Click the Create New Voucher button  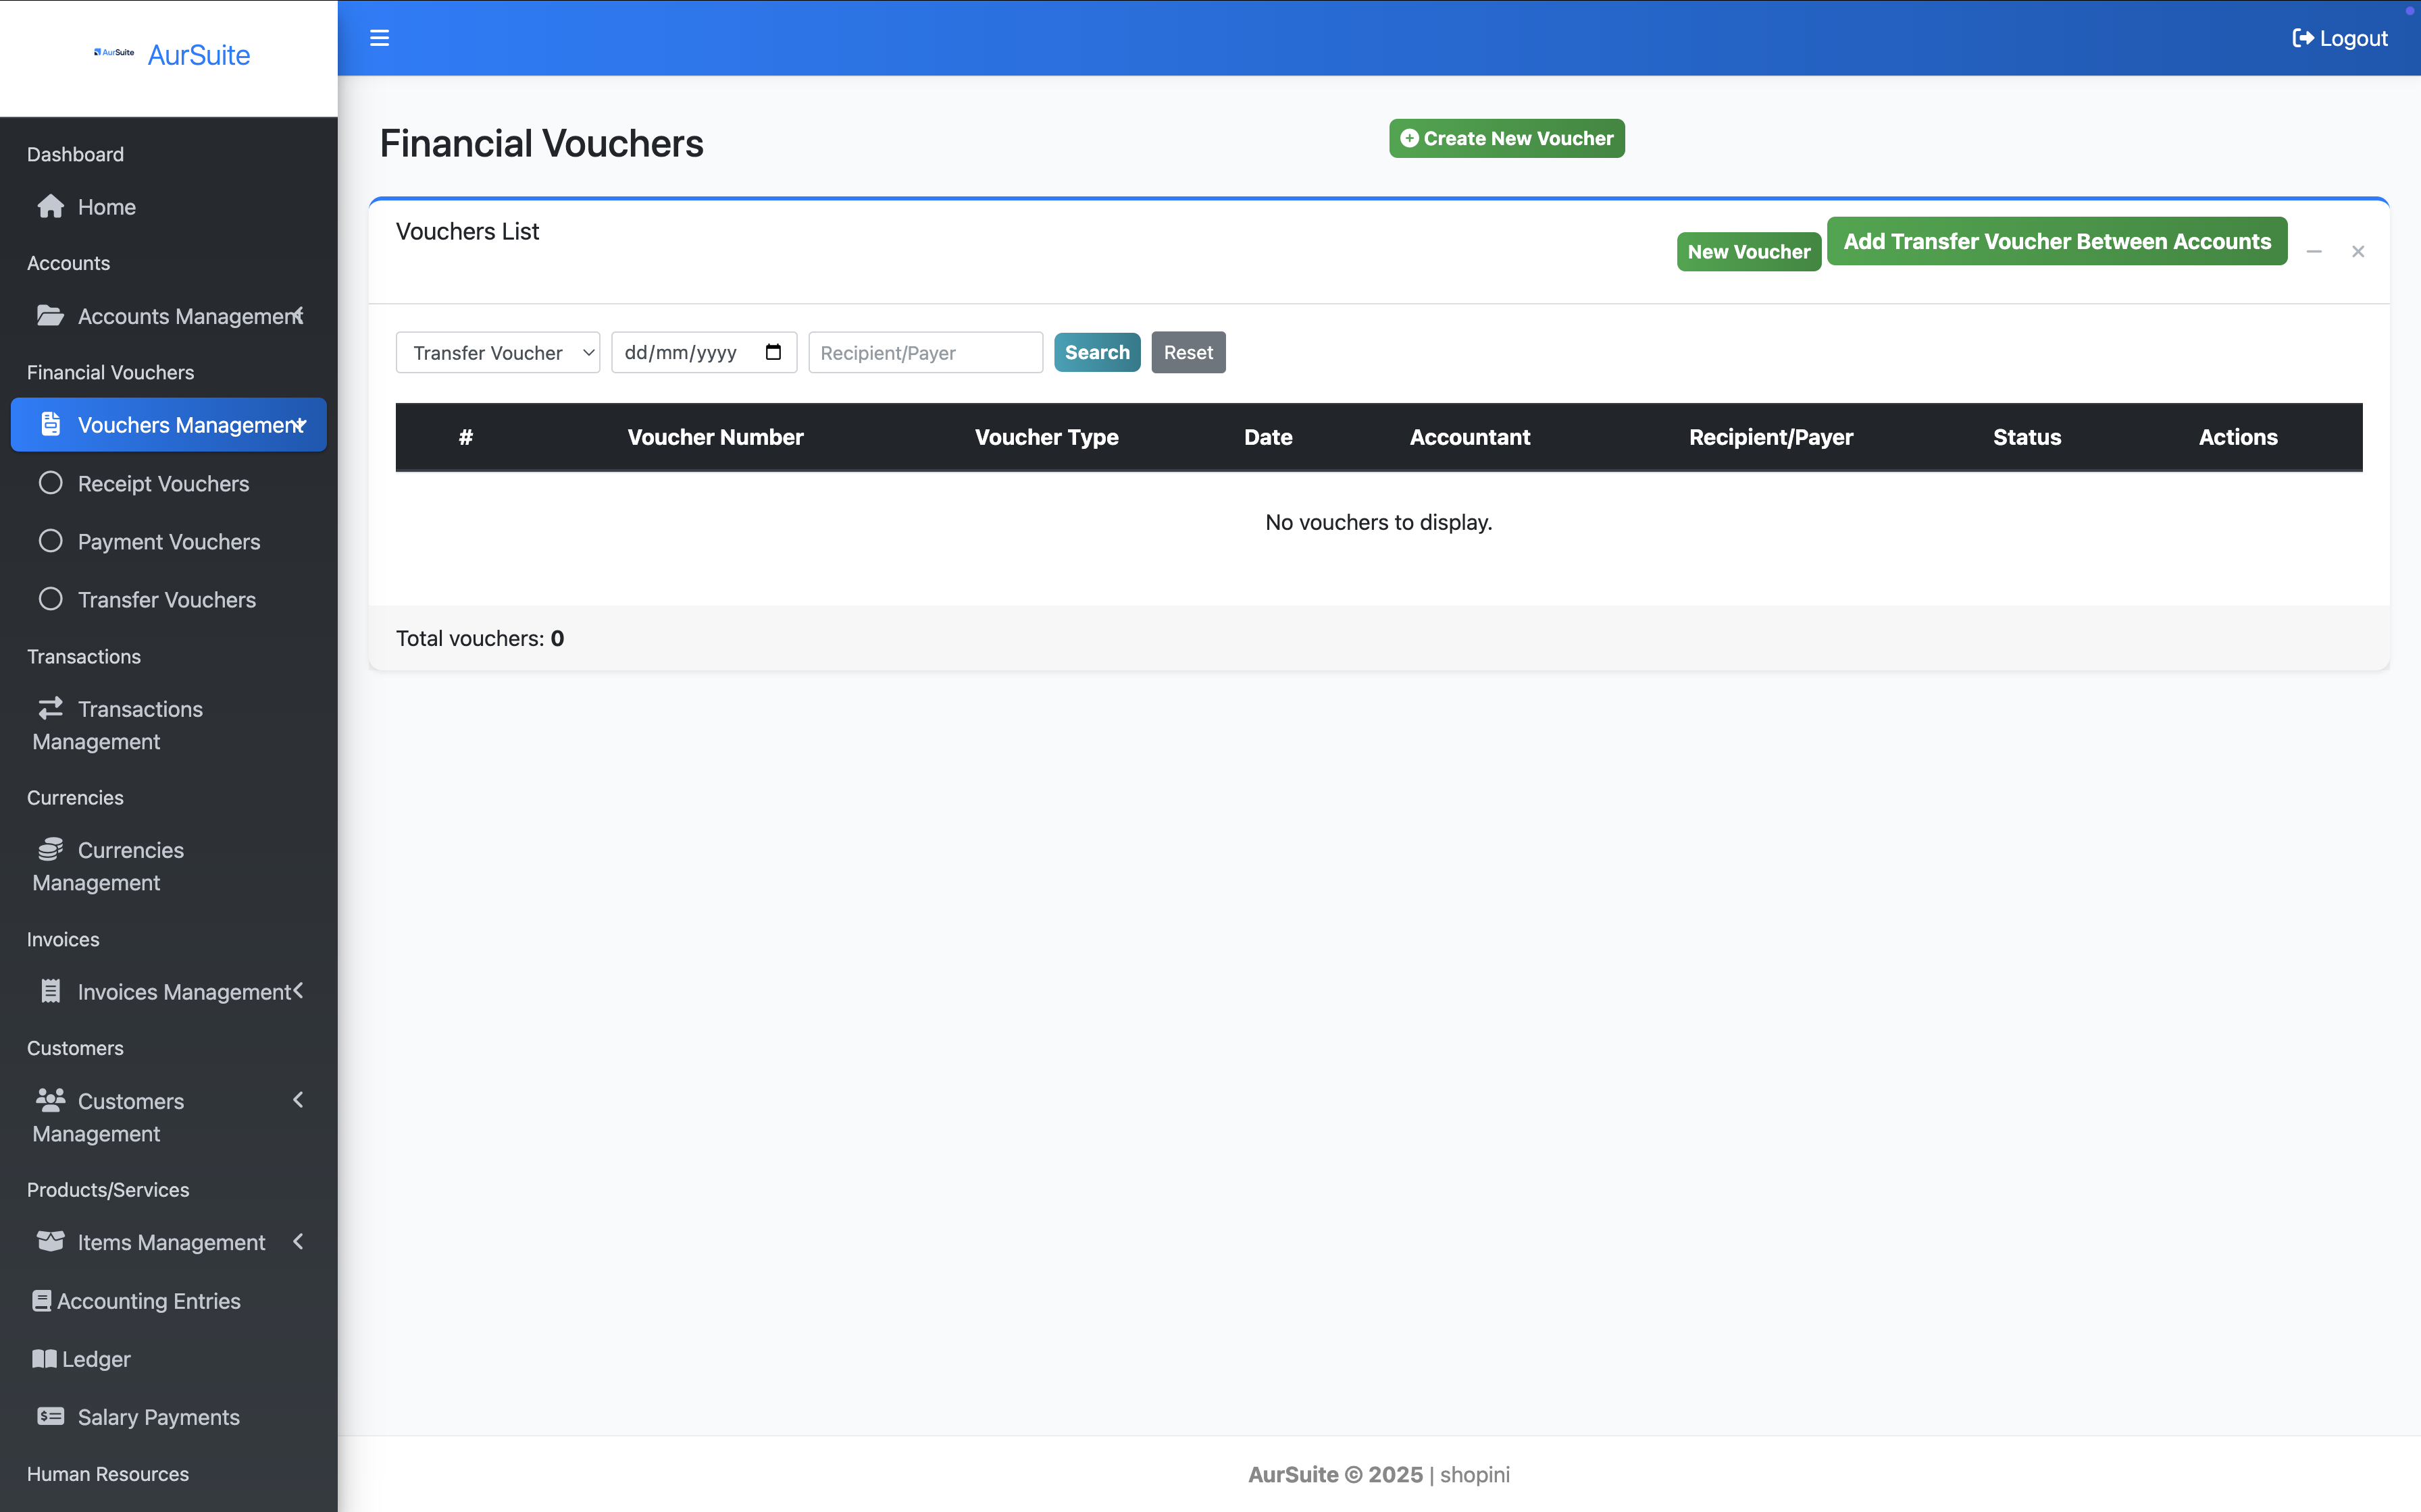click(1506, 138)
